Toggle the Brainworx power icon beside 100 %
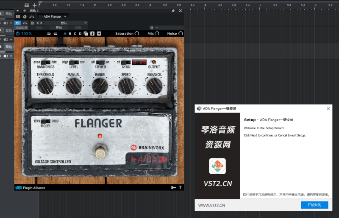339x218 pixels. click(18, 34)
